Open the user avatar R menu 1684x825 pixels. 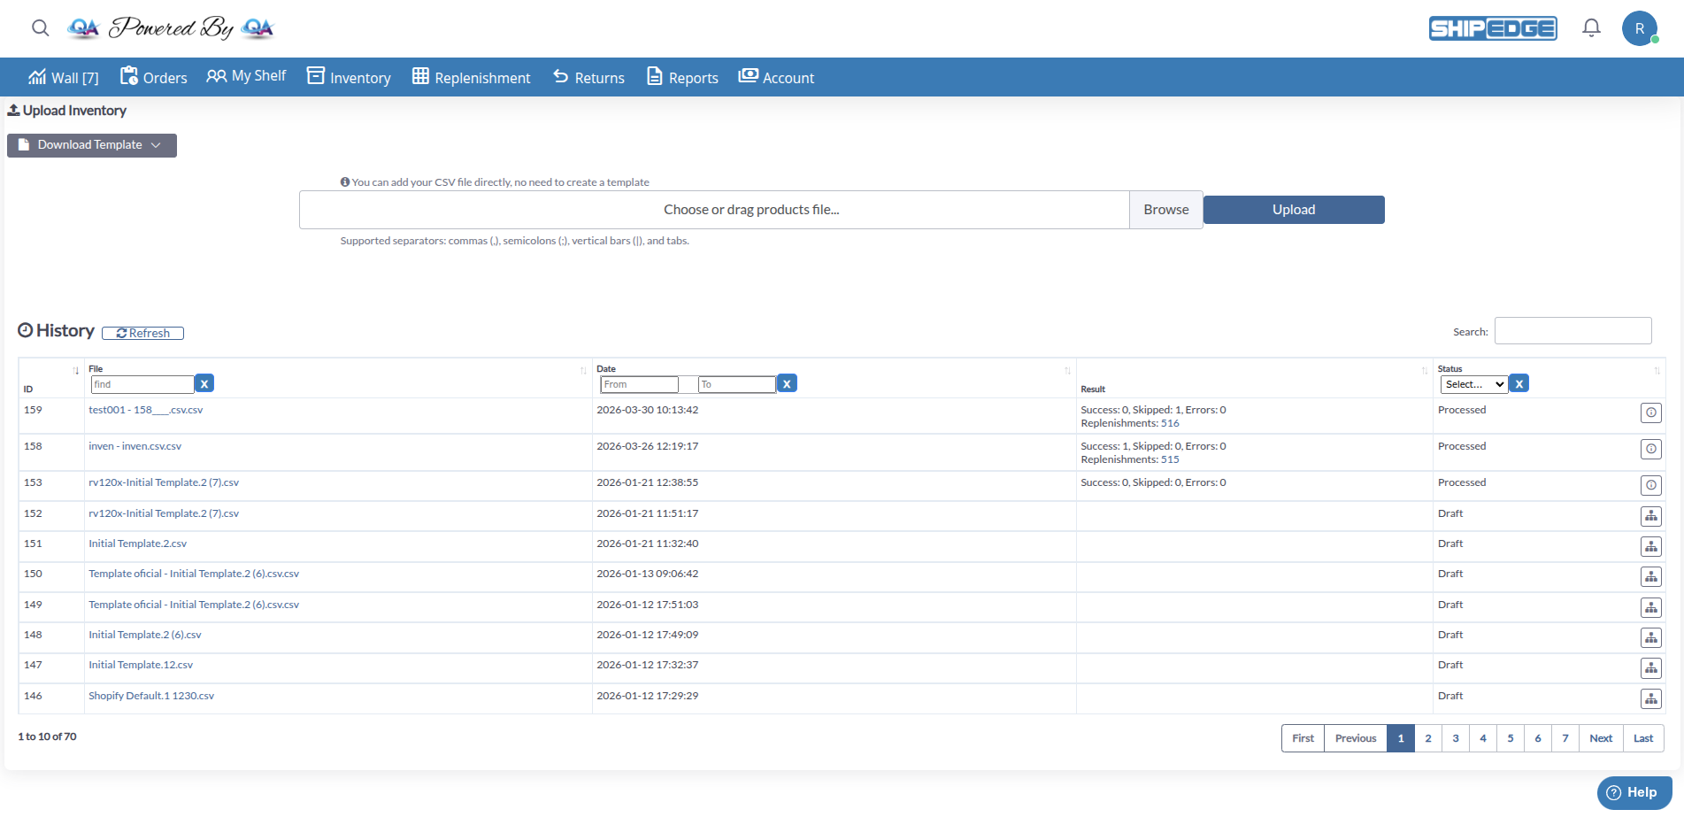1640,28
